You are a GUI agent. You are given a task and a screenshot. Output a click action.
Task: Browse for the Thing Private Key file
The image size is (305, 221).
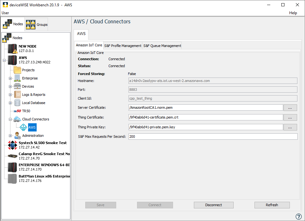(x=290, y=127)
